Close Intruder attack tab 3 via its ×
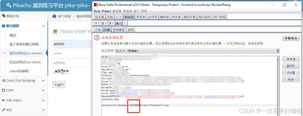The image size is (303, 116). pos(113,23)
